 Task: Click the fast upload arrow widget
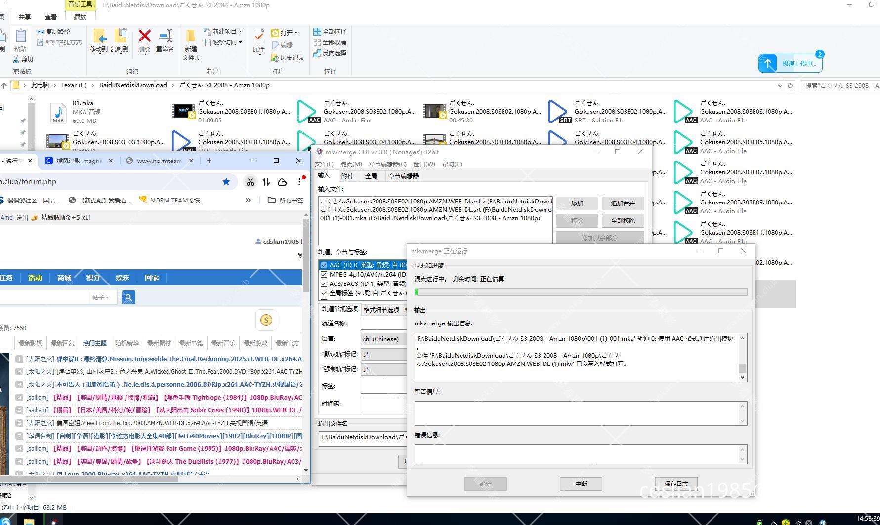click(x=768, y=63)
